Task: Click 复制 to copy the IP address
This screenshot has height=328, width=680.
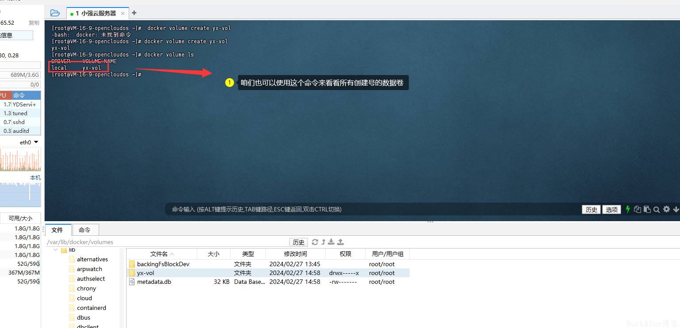Action: coord(34,23)
